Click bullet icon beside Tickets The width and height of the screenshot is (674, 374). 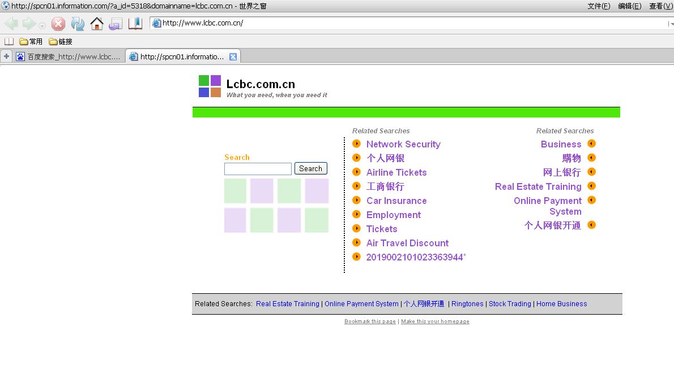(356, 228)
